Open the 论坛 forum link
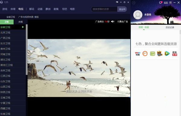The height and width of the screenshot is (116, 181). tap(166, 2)
